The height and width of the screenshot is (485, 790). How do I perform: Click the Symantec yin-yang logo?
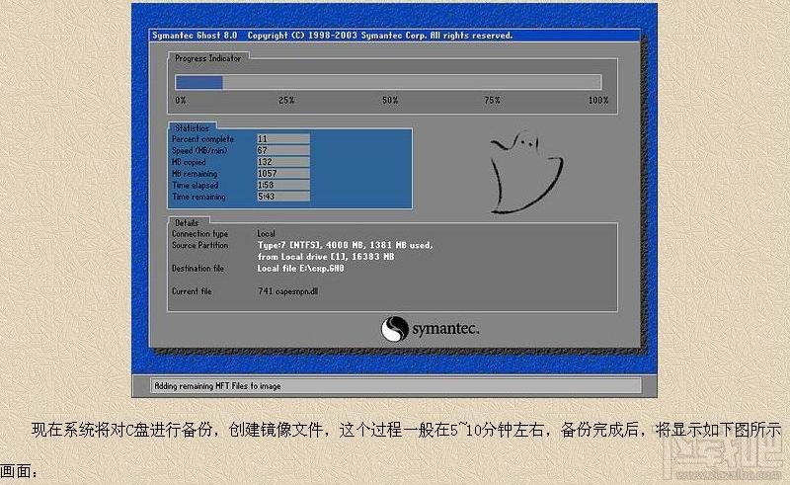pyautogui.click(x=394, y=329)
